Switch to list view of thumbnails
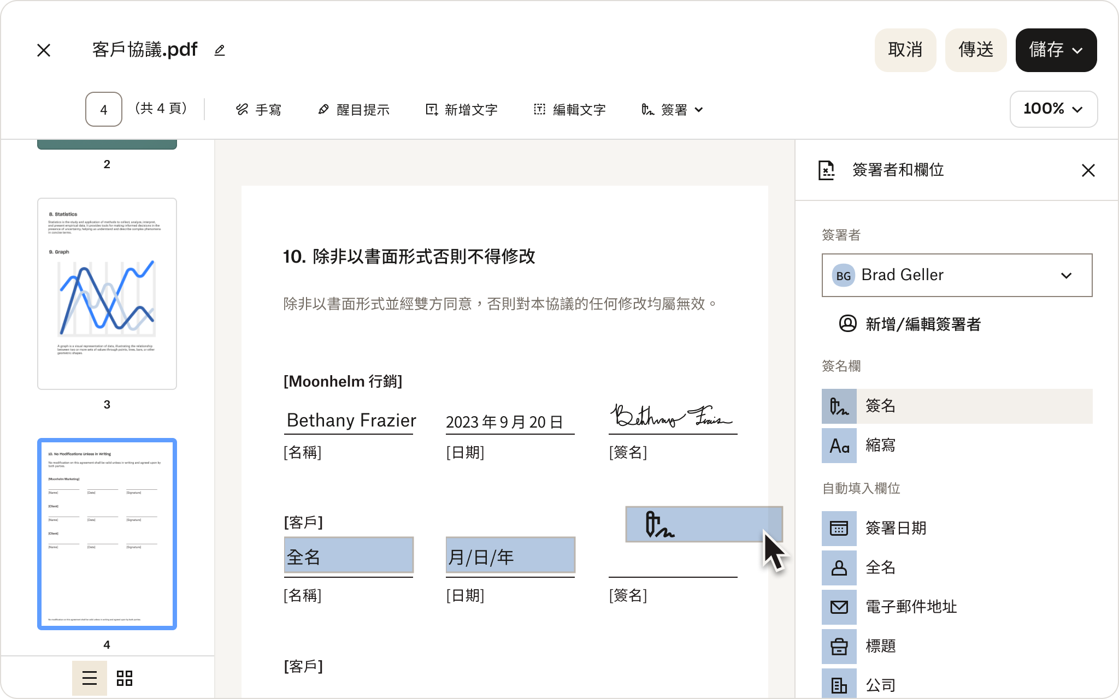 pos(90,678)
